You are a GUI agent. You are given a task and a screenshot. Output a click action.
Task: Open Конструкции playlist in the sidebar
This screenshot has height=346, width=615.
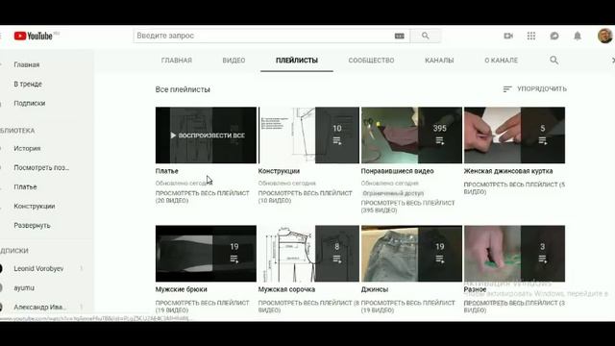click(x=35, y=207)
